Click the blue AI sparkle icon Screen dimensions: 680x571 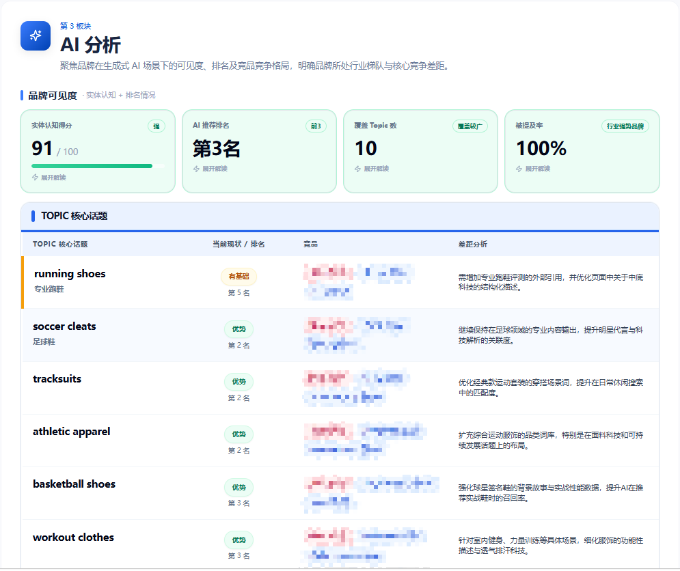pyautogui.click(x=36, y=36)
